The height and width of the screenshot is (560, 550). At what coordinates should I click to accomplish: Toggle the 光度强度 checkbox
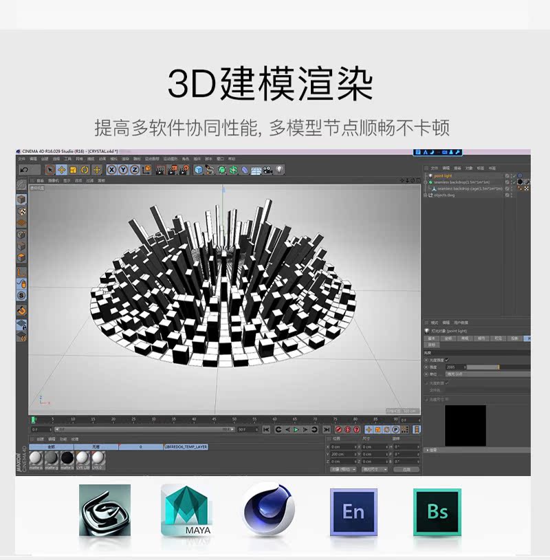(447, 360)
